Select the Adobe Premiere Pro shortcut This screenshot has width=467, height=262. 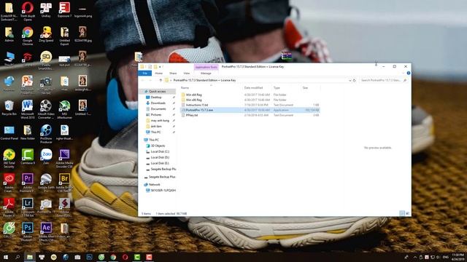(28, 183)
